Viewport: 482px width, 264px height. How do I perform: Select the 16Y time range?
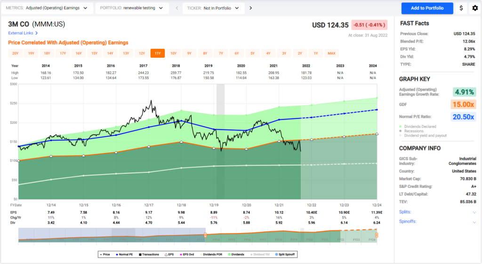(x=79, y=54)
